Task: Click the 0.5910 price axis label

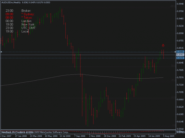Action: pos(180,129)
